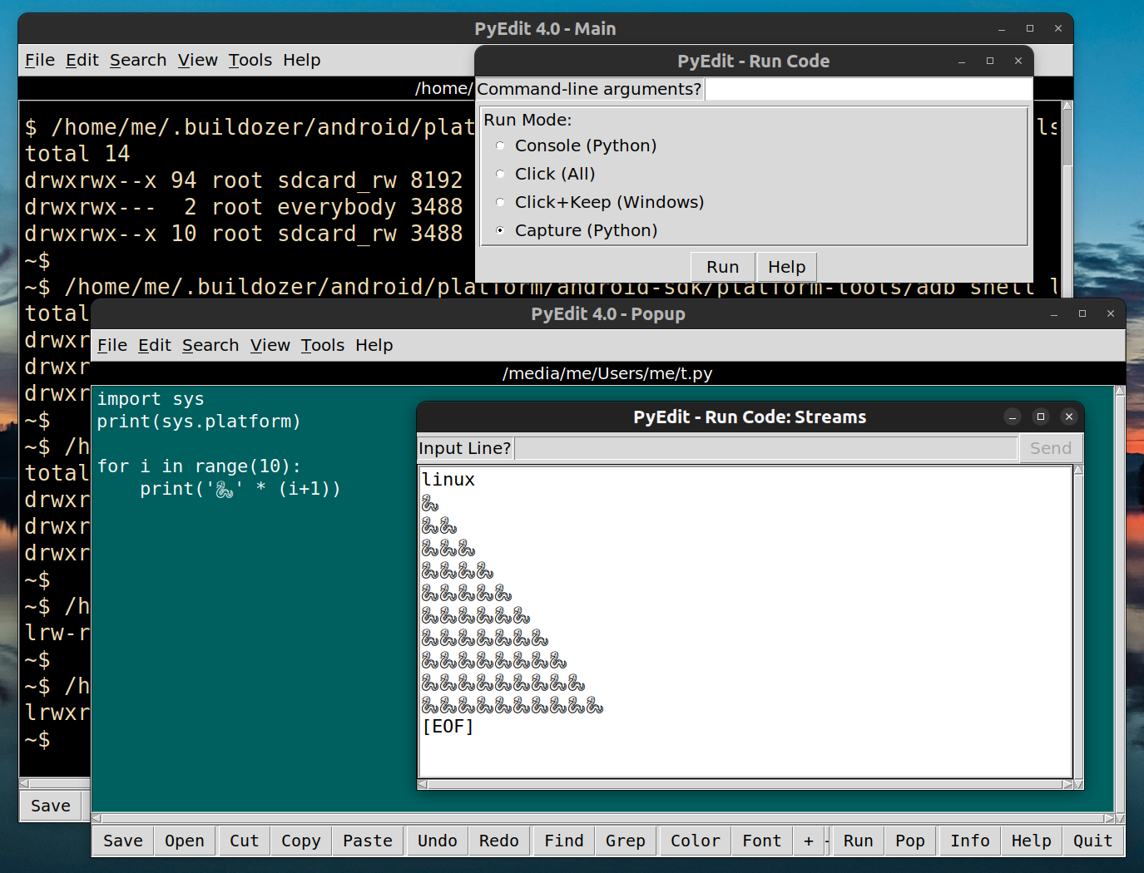Click Undo in Popup toolbar

(438, 841)
